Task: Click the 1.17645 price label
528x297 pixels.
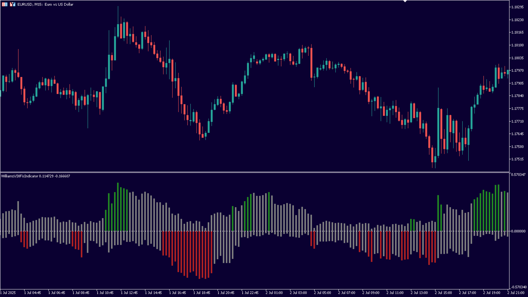Action: [x=517, y=134]
